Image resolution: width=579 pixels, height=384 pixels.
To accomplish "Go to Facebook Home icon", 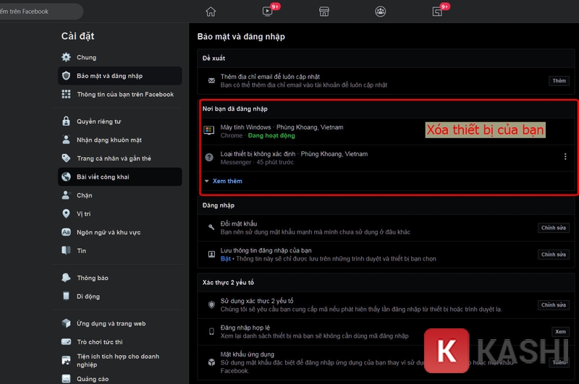I will 211,11.
